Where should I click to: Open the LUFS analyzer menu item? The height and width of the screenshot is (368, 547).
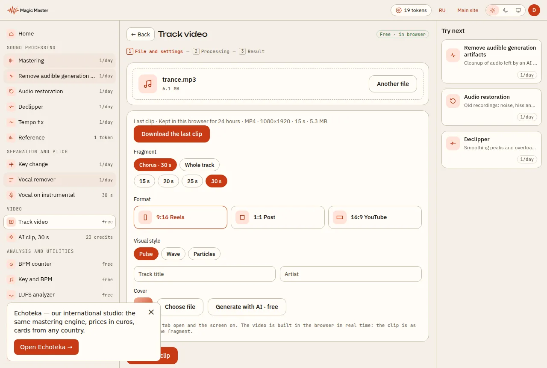[x=60, y=295]
